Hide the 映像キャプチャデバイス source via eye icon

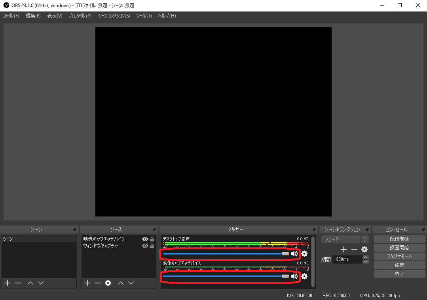pyautogui.click(x=145, y=239)
